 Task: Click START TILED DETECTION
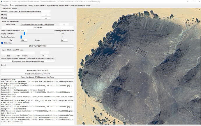coord(37,46)
